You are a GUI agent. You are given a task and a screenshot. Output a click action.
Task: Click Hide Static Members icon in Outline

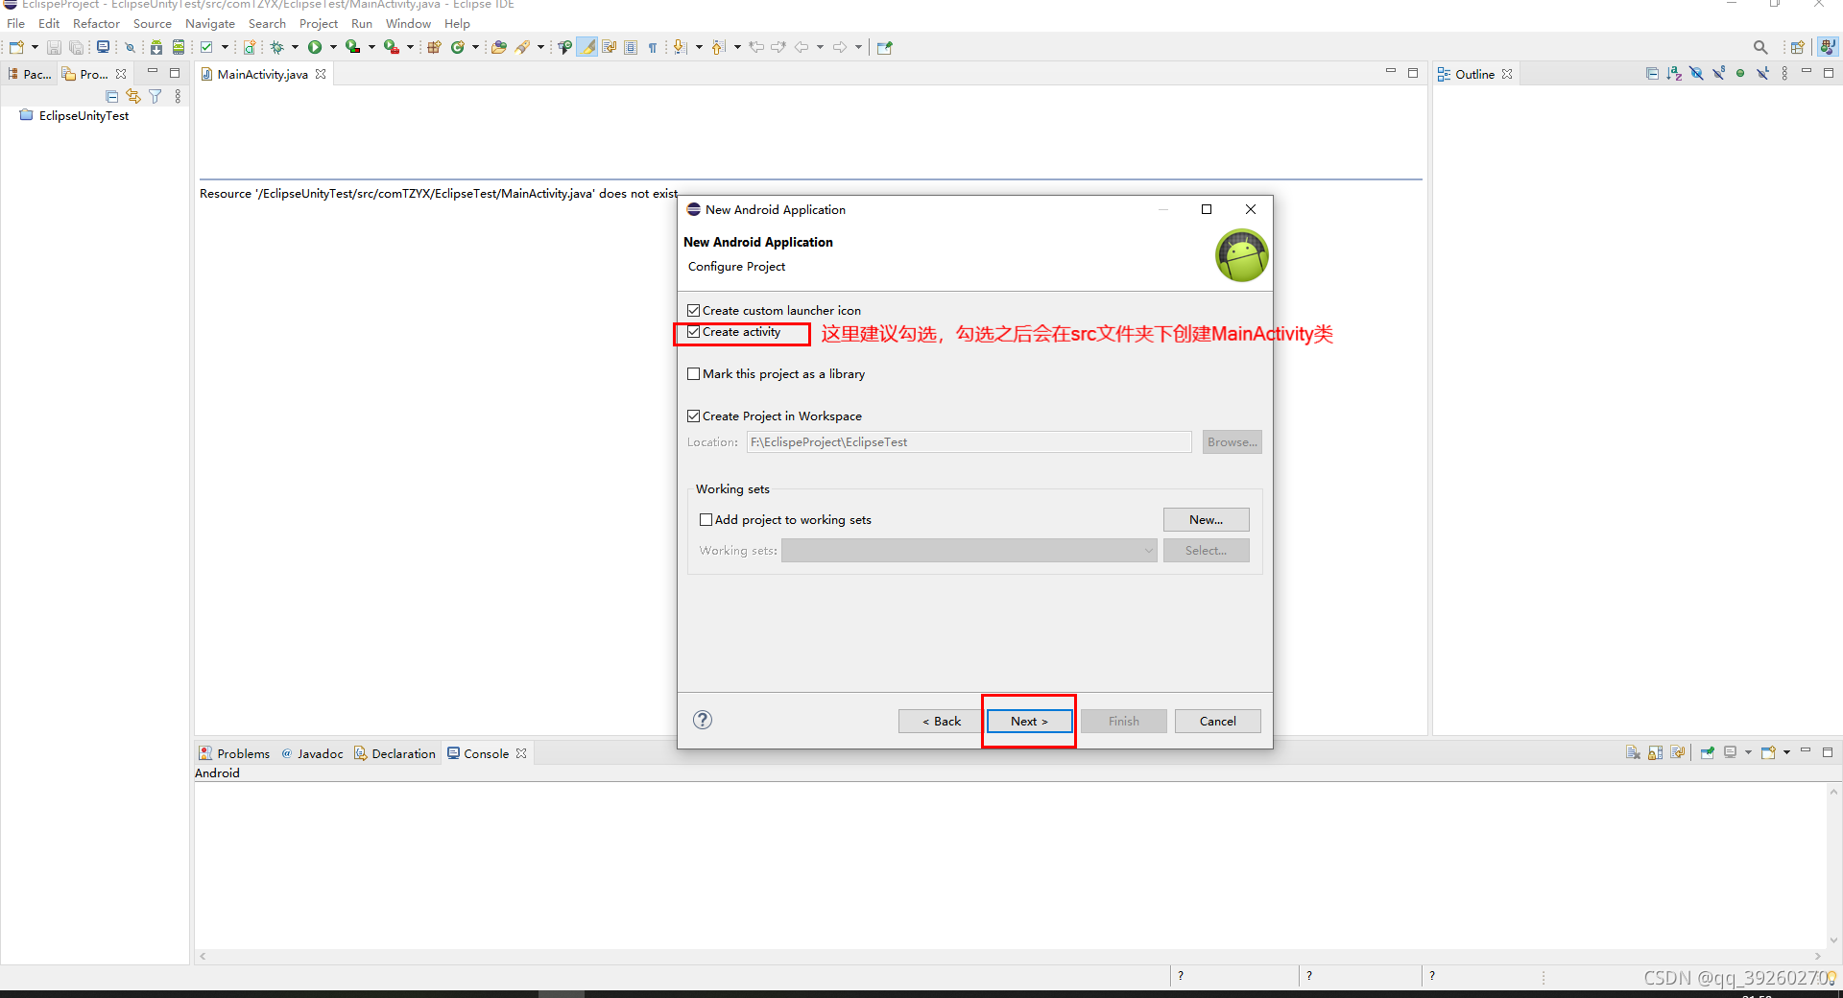pos(1718,74)
